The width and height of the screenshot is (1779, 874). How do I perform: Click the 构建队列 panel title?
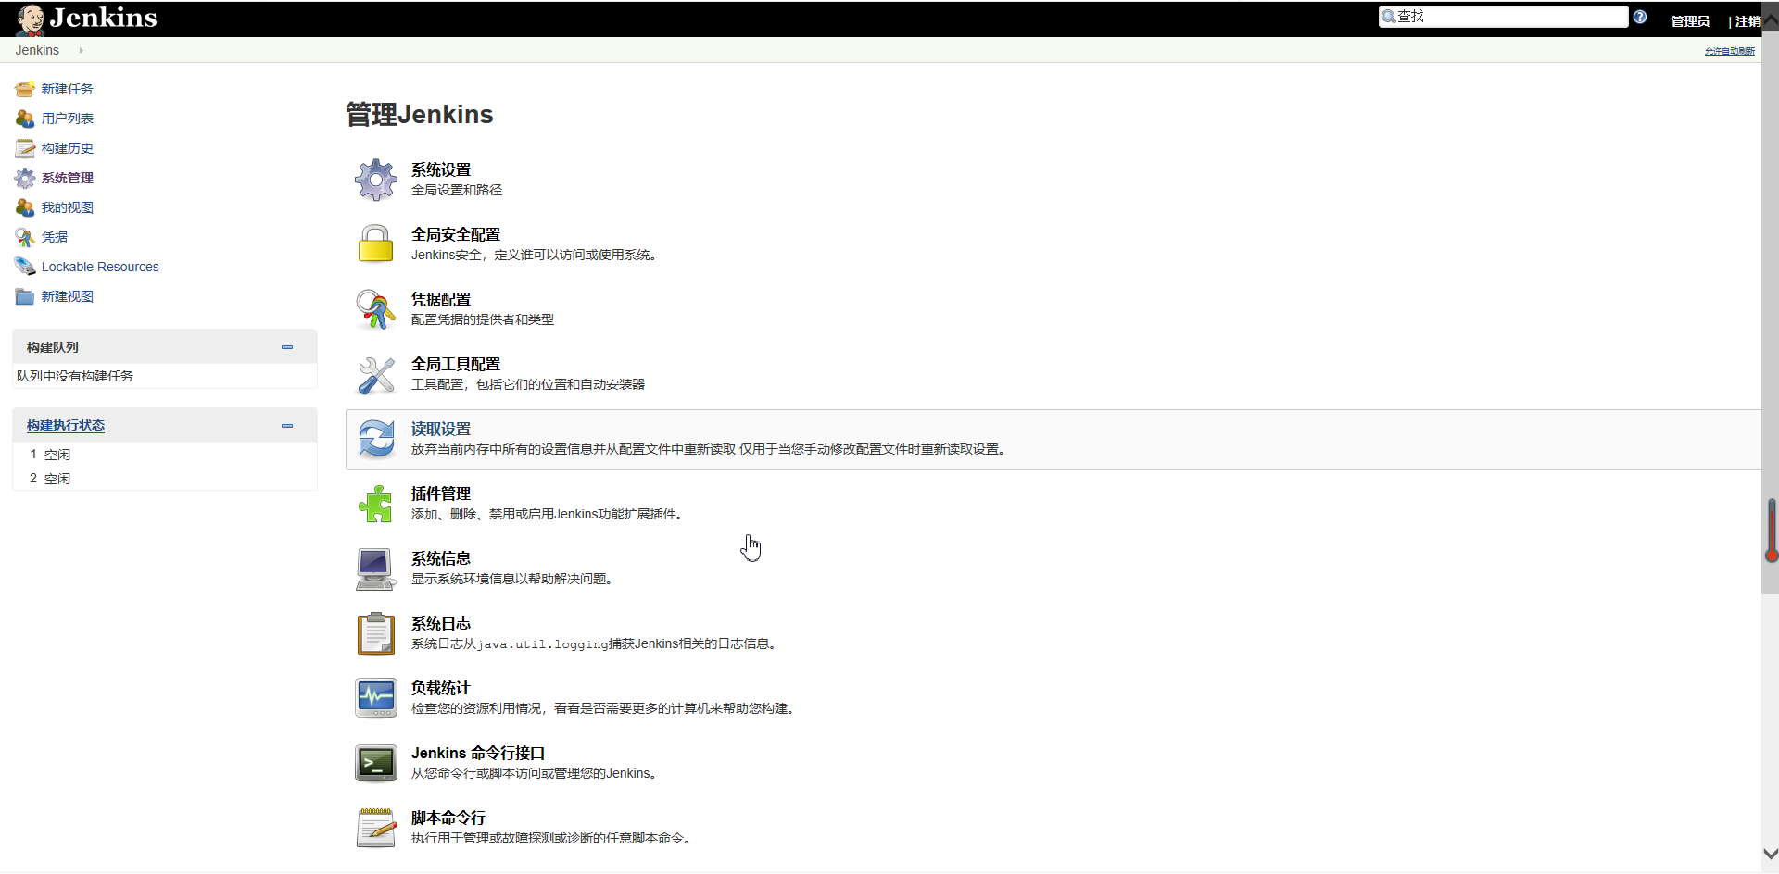[x=53, y=347]
